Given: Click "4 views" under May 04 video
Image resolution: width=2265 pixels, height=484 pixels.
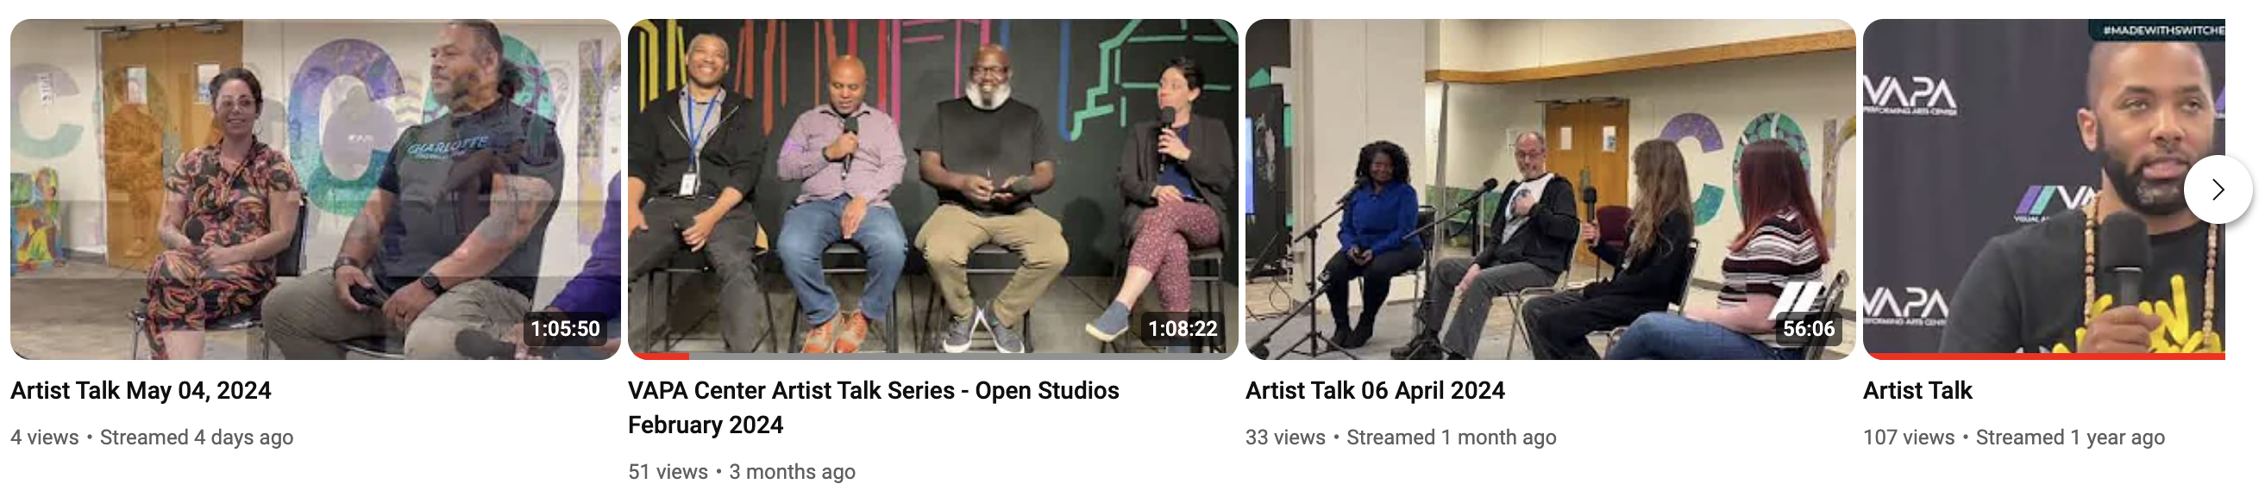Looking at the screenshot, I should 45,437.
